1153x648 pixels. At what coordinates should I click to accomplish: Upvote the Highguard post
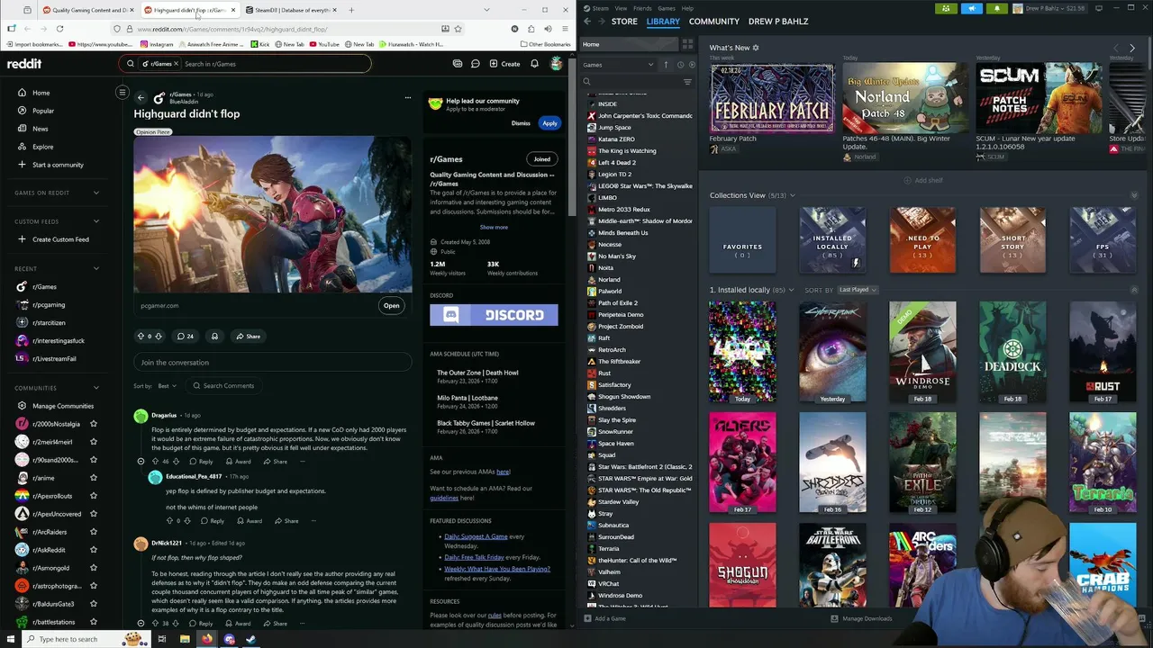(x=141, y=337)
